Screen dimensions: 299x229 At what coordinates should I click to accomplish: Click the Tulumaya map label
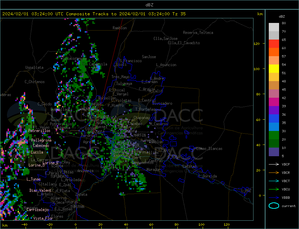[124, 83]
